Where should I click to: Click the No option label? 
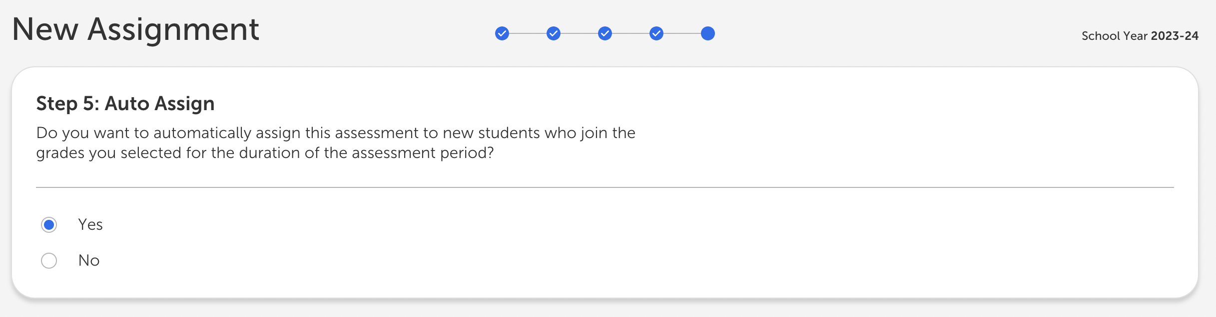click(89, 261)
